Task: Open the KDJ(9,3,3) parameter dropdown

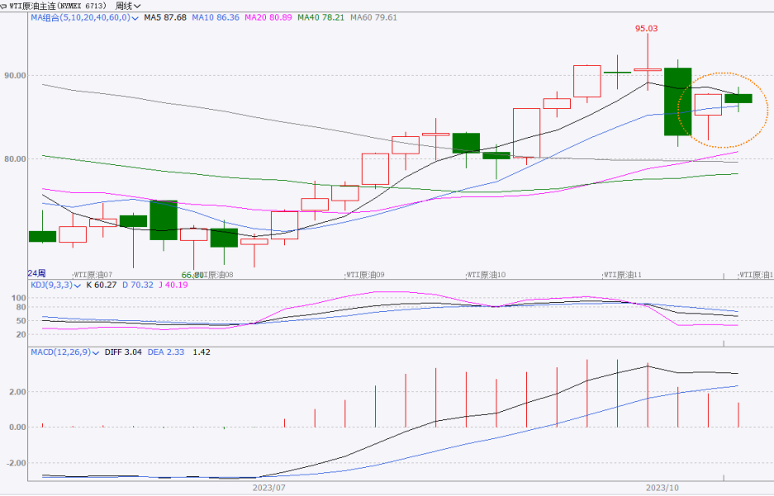Action: coord(78,285)
